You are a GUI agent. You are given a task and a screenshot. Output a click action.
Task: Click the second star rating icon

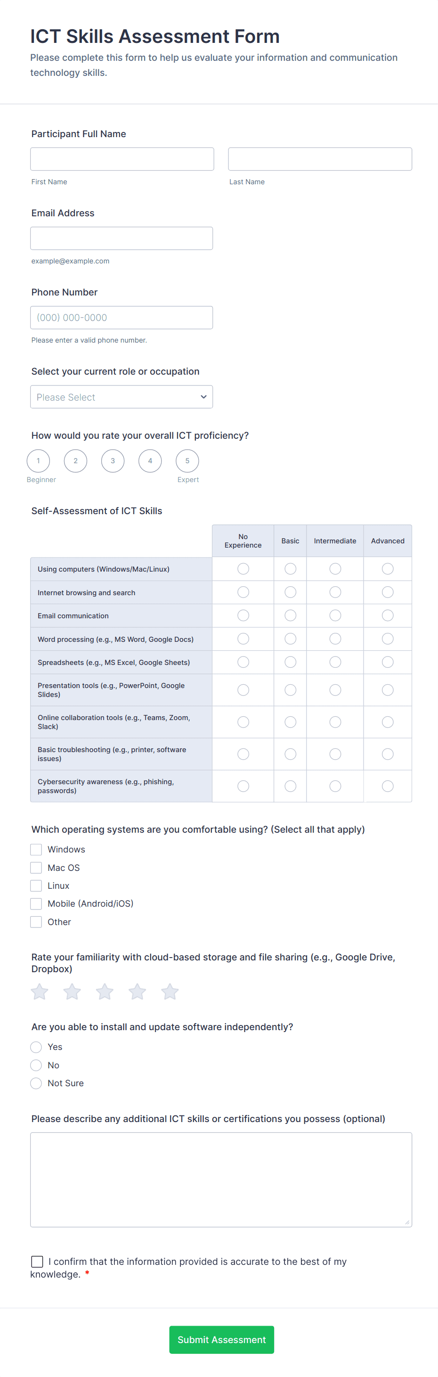(72, 992)
